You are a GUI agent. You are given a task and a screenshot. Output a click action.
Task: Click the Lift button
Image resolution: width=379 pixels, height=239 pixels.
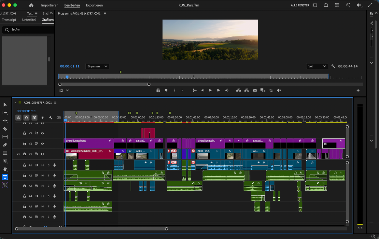(239, 91)
